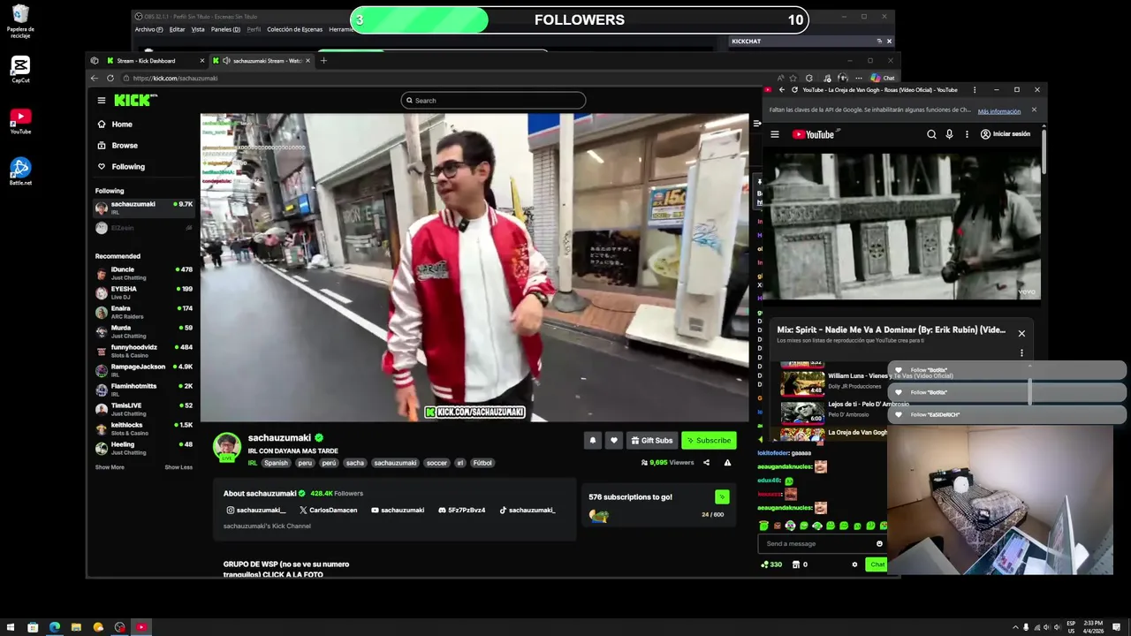This screenshot has height=636, width=1131.
Task: Open Murda recommended channel
Action: [144, 330]
